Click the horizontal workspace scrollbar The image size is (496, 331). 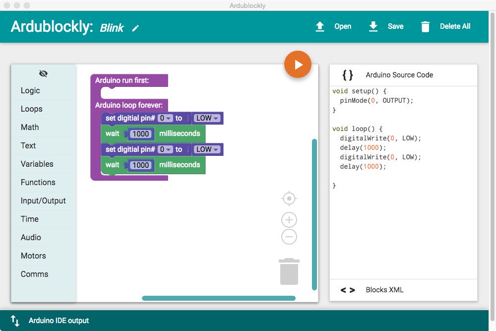point(219,298)
